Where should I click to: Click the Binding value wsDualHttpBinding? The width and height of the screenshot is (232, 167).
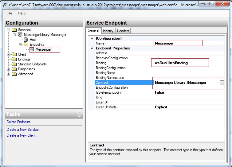coord(189,63)
